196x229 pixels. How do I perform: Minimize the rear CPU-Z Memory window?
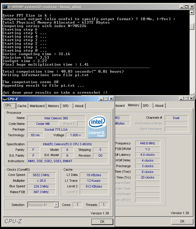(x=181, y=99)
